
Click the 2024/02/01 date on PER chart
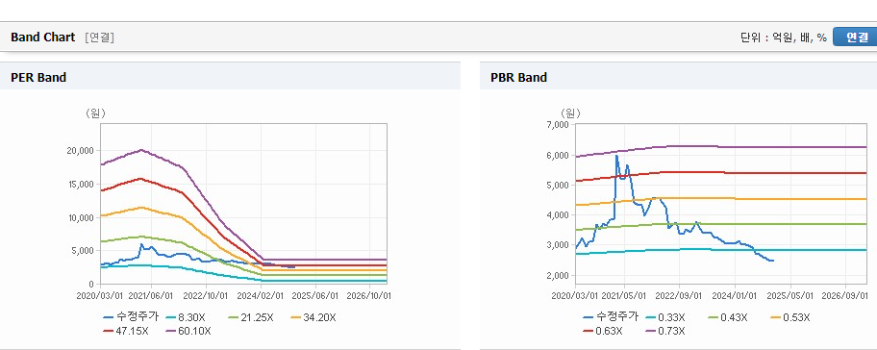(261, 295)
